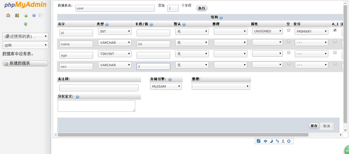Image resolution: width=349 pixels, height=154 pixels.
Task: Open the attribute dropdown for sex row
Action: (267, 65)
